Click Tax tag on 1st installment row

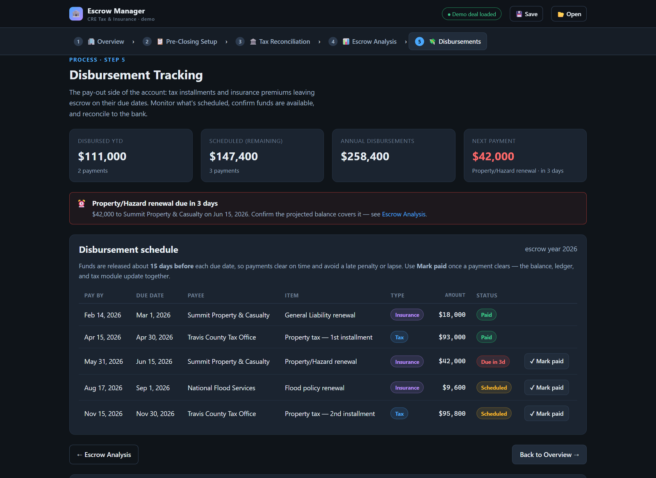coord(399,337)
